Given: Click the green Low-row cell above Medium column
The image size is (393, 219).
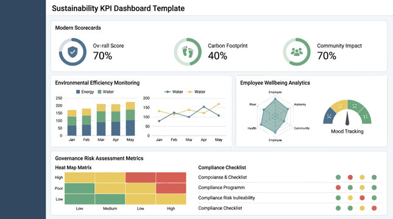Looking at the screenshot, I should [x=110, y=199].
